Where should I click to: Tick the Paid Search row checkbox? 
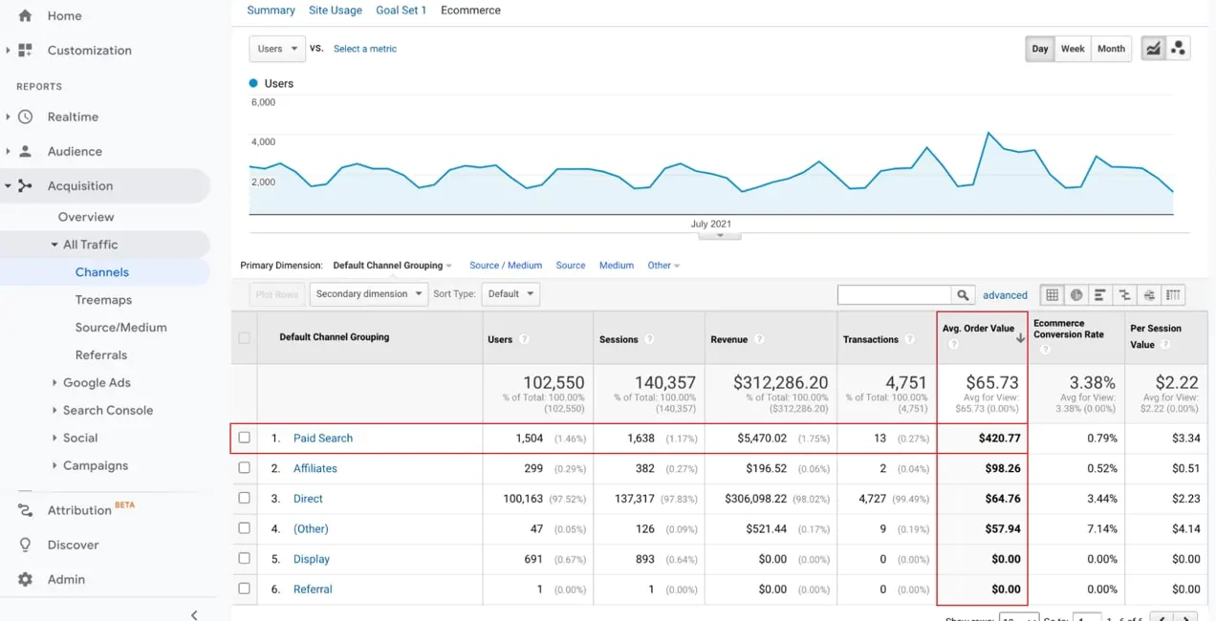[245, 438]
